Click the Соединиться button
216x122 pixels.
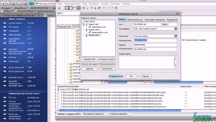(x=116, y=76)
